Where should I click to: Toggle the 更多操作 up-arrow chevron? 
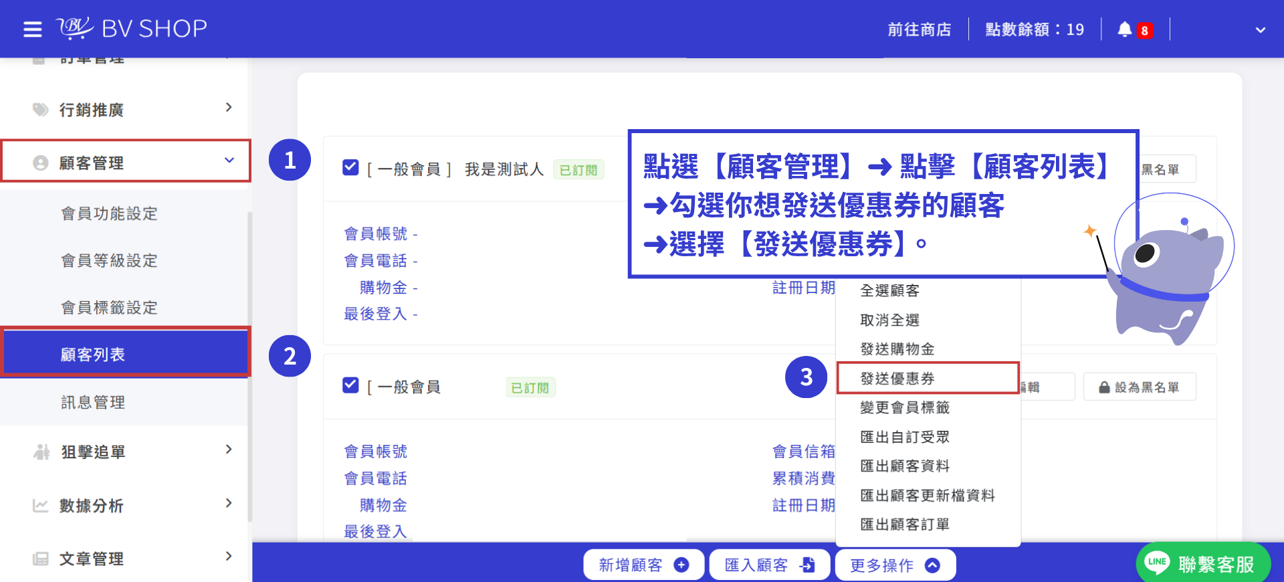click(x=932, y=565)
